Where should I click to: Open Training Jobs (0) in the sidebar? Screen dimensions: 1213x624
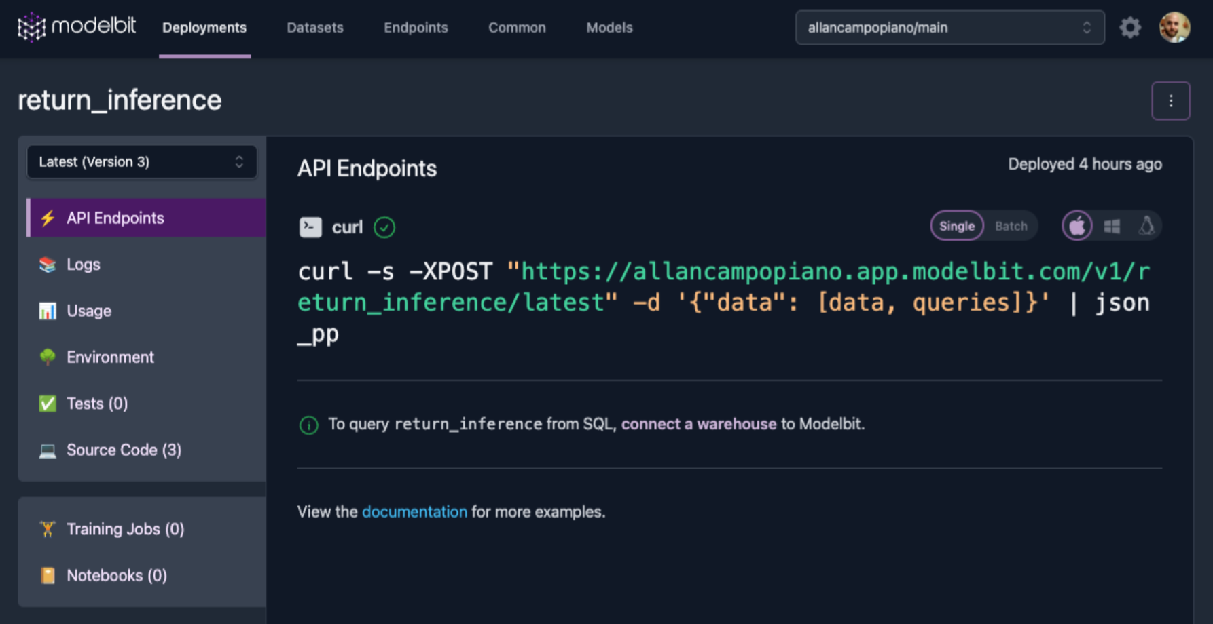(x=146, y=529)
